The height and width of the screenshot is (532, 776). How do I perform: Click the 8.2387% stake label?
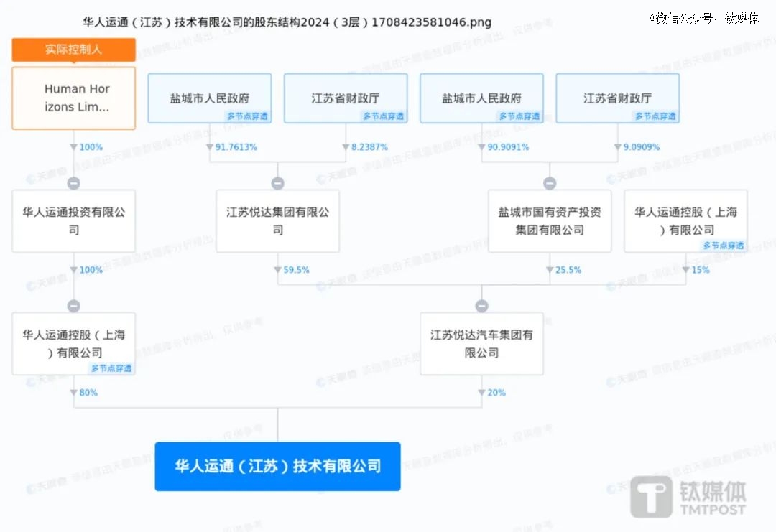(x=370, y=147)
